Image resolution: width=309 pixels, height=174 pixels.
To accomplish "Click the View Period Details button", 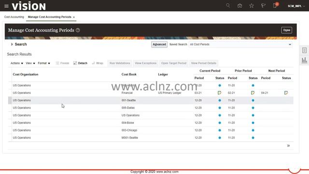I will coord(204,63).
